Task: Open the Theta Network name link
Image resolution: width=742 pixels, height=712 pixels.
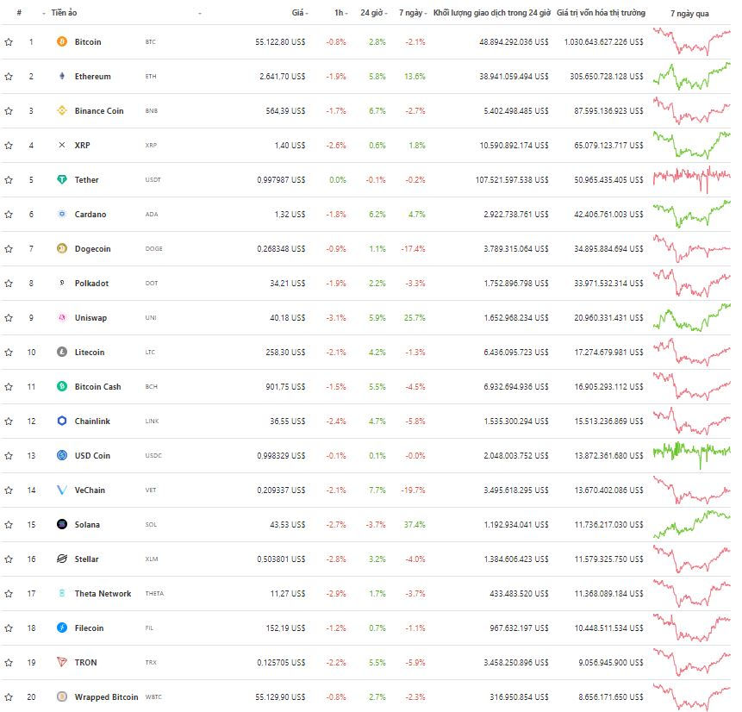Action: [103, 594]
